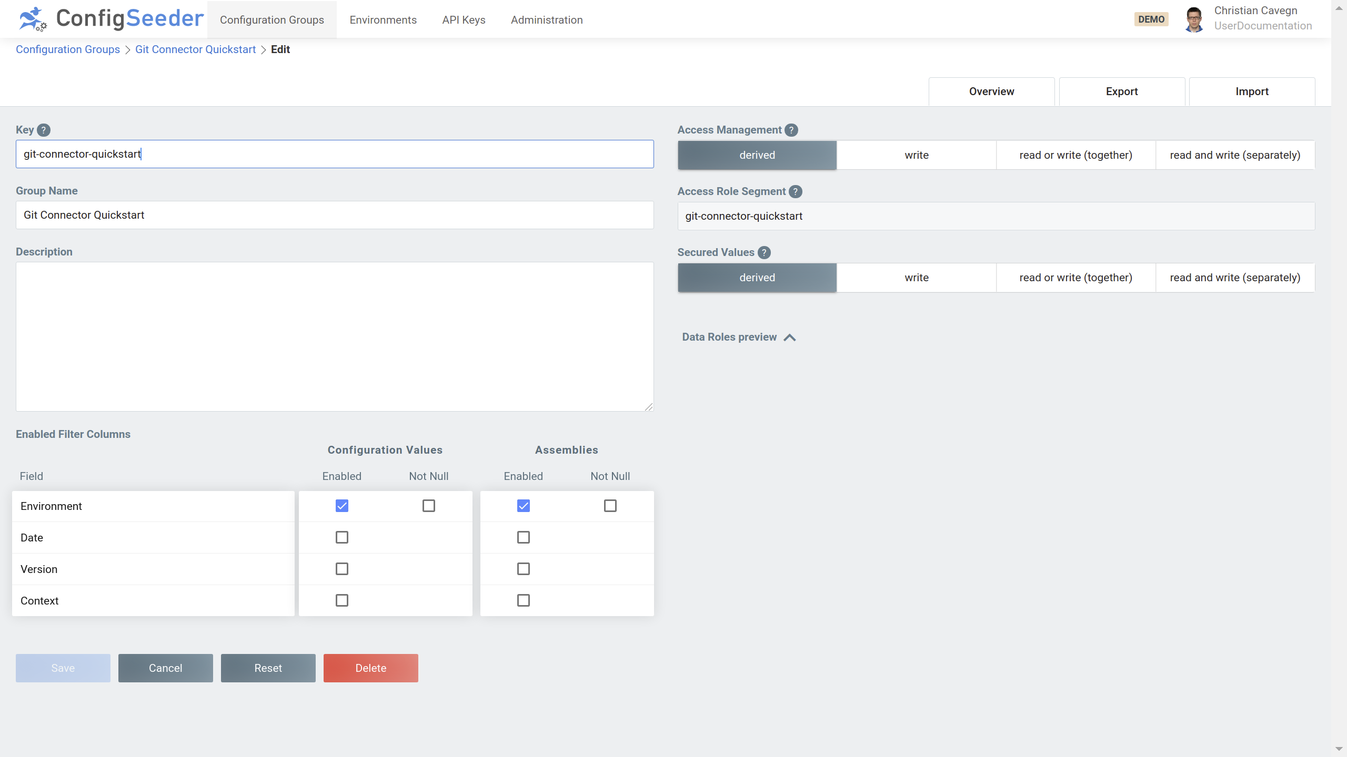Viewport: 1347px width, 757px height.
Task: Click the Access Role Segment help icon
Action: click(795, 191)
